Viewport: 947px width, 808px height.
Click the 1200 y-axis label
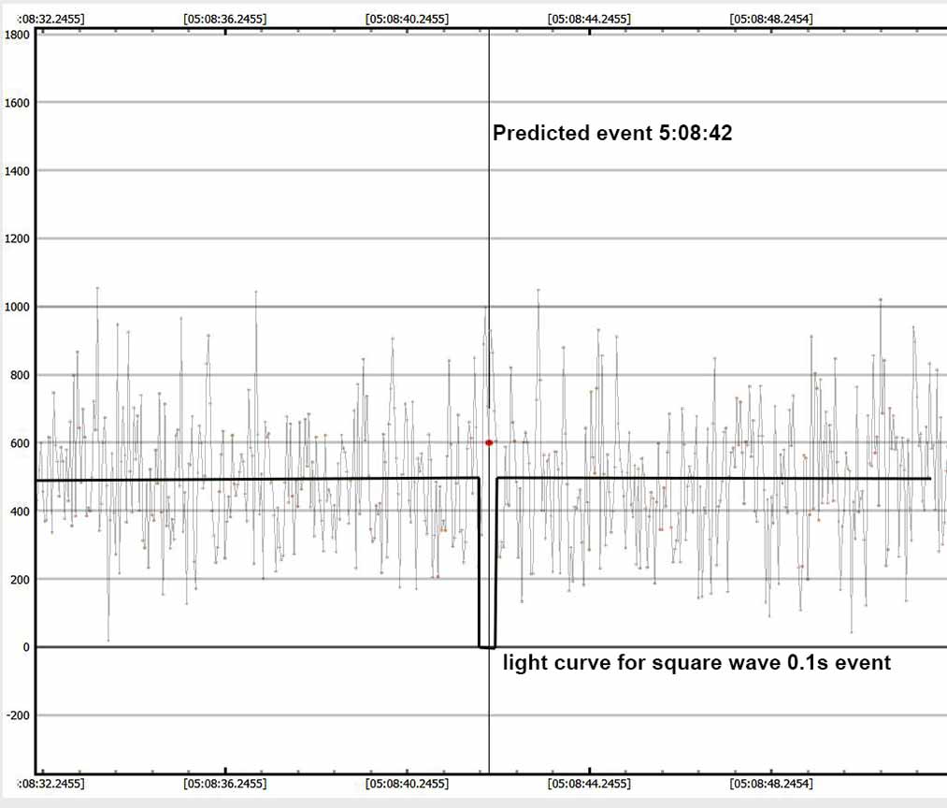[17, 238]
